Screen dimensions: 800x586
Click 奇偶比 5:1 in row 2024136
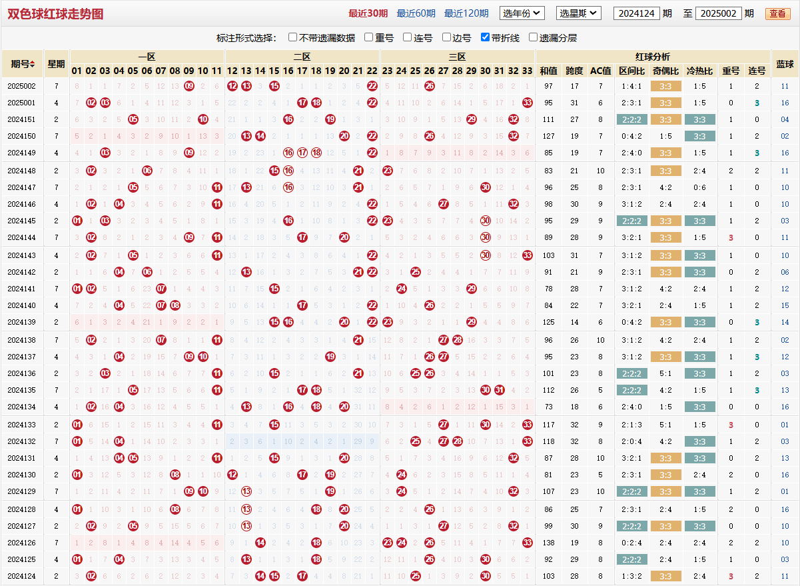[x=665, y=373]
